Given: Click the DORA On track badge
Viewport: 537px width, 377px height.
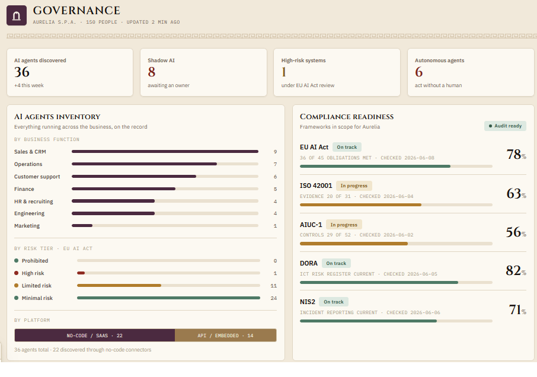Looking at the screenshot, I should click(x=336, y=263).
